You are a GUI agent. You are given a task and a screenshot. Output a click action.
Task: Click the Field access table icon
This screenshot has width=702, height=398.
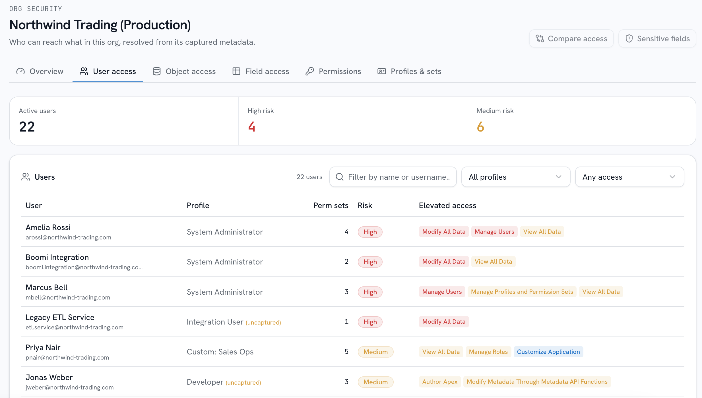(236, 71)
